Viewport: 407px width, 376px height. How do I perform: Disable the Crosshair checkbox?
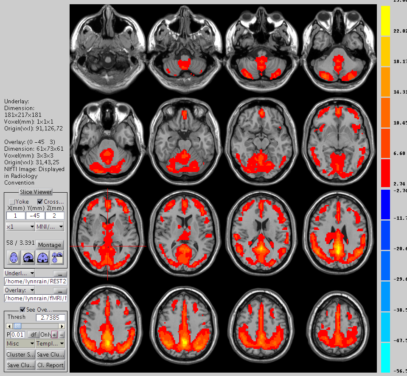[x=40, y=202]
